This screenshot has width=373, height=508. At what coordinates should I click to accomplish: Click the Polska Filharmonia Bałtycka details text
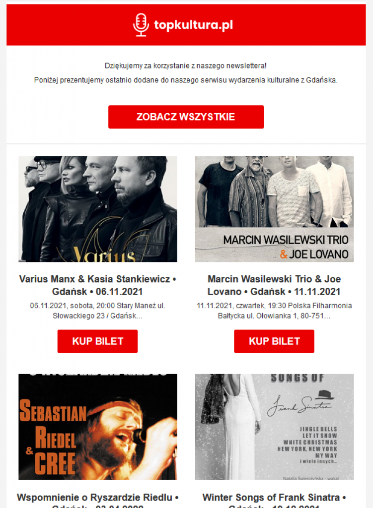[x=274, y=311]
